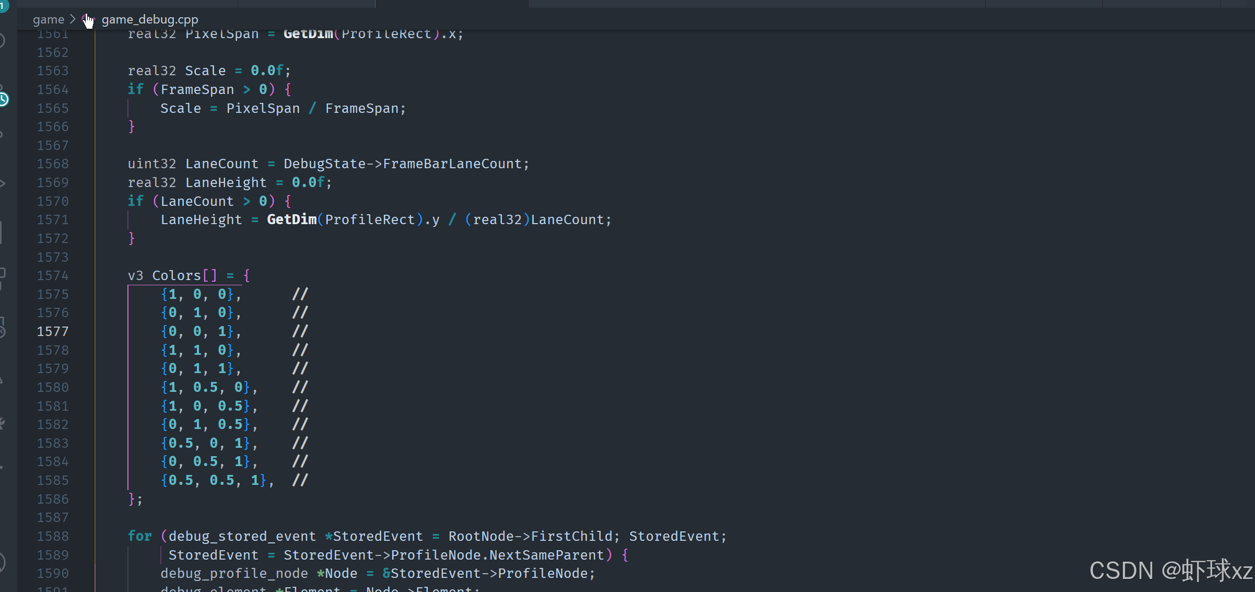Open the Search icon in activity bar

click(2, 41)
